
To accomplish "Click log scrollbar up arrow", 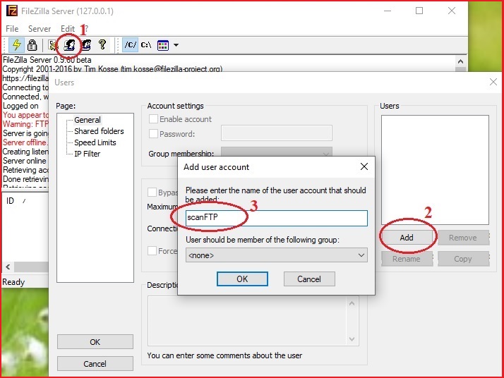I will (461, 61).
